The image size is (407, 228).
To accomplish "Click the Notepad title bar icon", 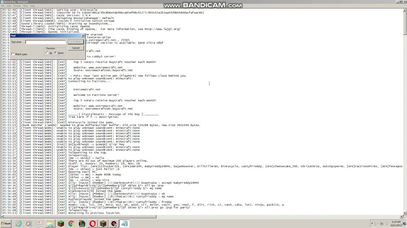I will click(x=2, y=2).
